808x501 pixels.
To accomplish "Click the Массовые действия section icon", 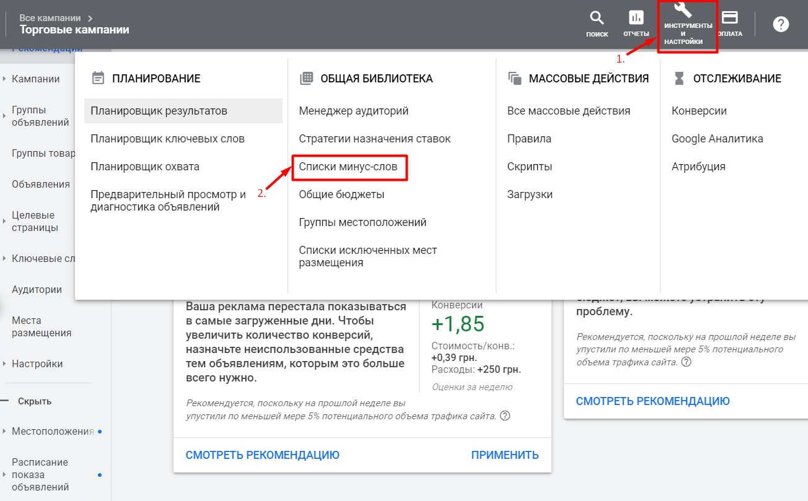I will (x=515, y=77).
